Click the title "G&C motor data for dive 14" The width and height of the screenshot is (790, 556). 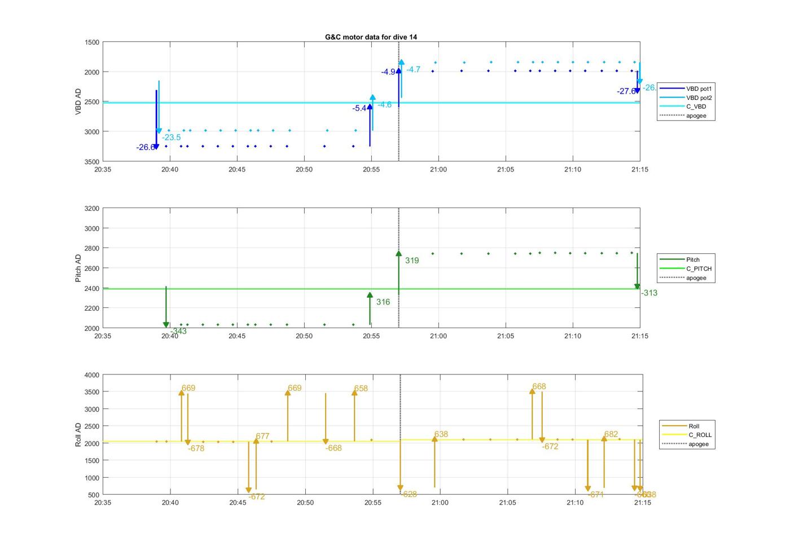click(x=371, y=37)
